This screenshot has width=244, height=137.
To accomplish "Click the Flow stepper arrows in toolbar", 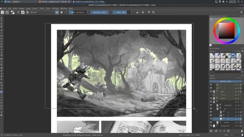I will pos(132,12).
